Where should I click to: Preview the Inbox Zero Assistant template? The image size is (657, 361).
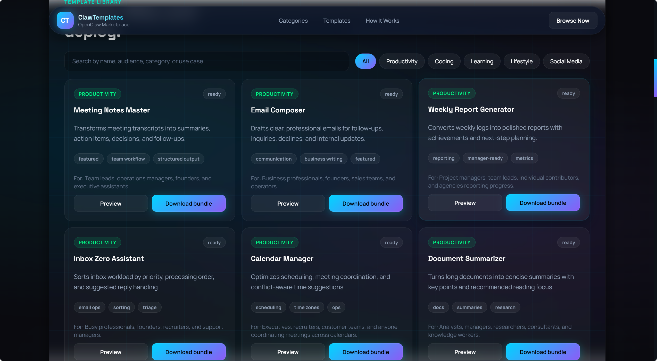(x=111, y=351)
